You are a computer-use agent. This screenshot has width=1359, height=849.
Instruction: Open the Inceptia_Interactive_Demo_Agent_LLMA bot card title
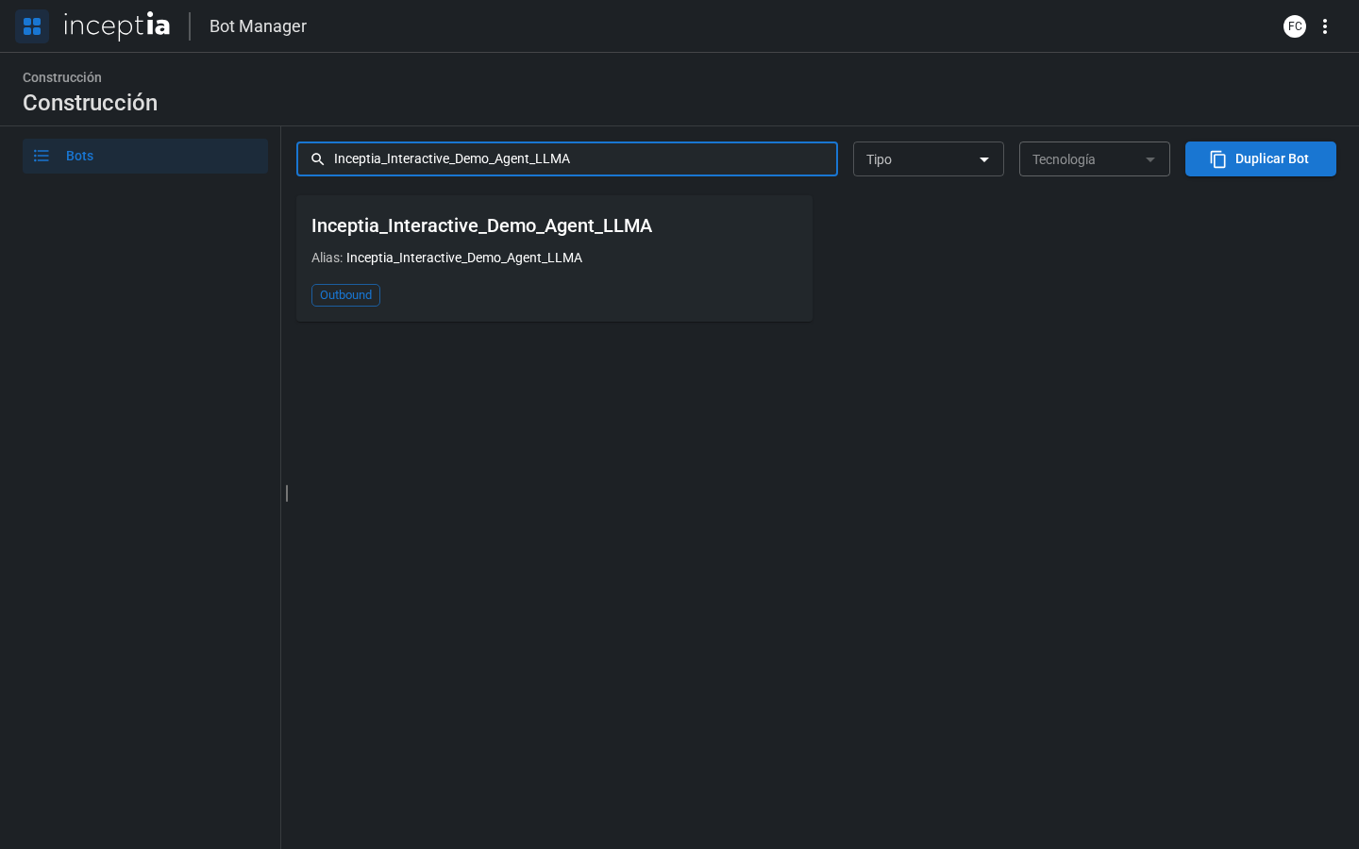(x=481, y=225)
